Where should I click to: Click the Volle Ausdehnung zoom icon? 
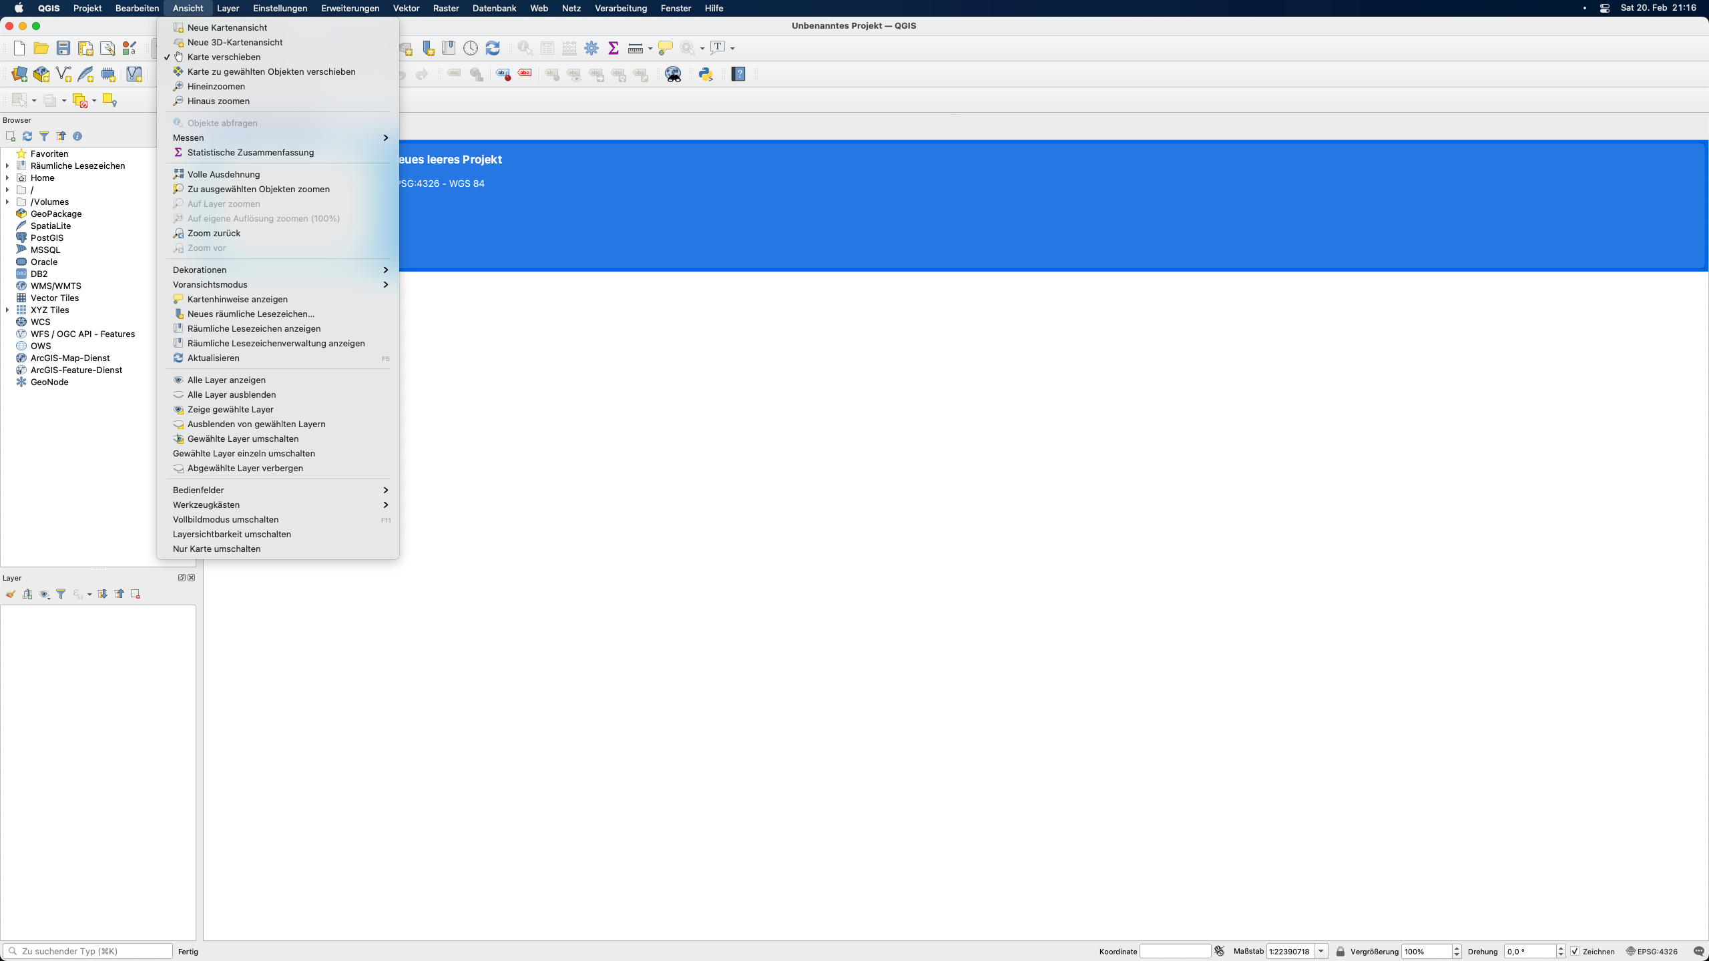click(178, 174)
